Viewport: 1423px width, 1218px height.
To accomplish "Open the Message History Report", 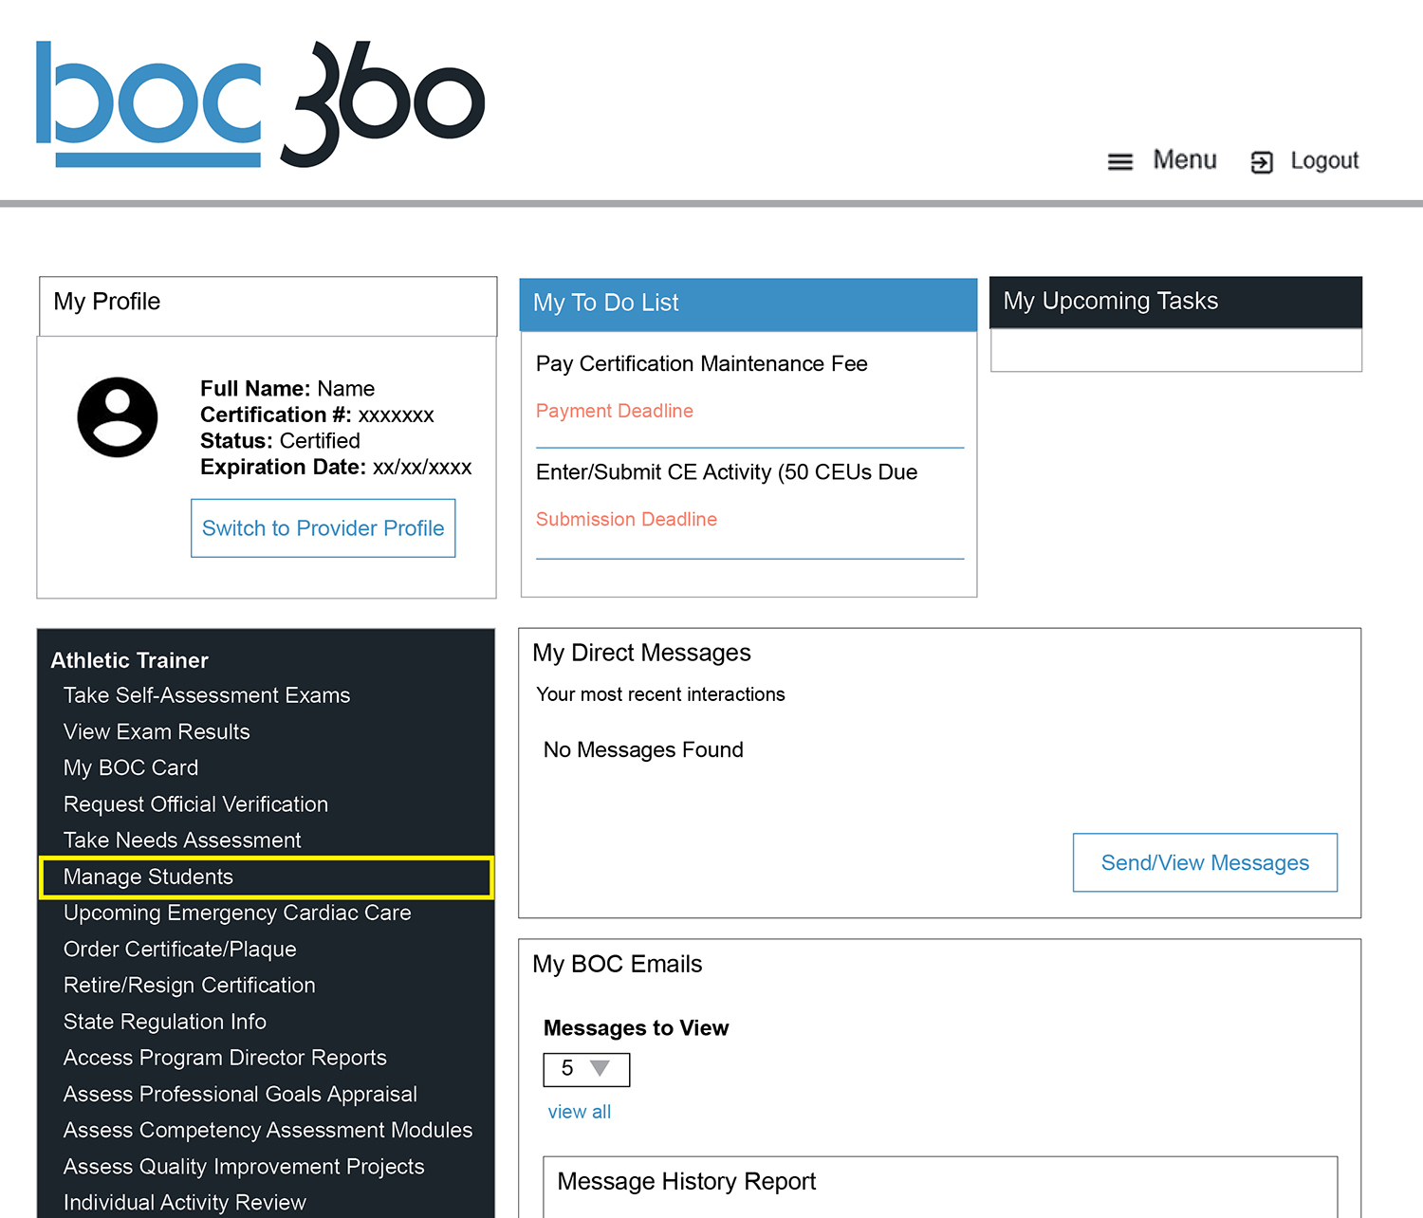I will click(x=686, y=1182).
